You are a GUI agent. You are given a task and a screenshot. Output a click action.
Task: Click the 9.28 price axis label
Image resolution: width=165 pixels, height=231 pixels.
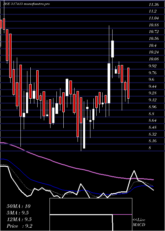(x=152, y=93)
